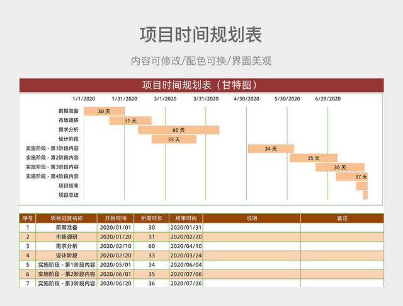
Task: Select the 需求分析 chart axis label
Action: coord(69,129)
